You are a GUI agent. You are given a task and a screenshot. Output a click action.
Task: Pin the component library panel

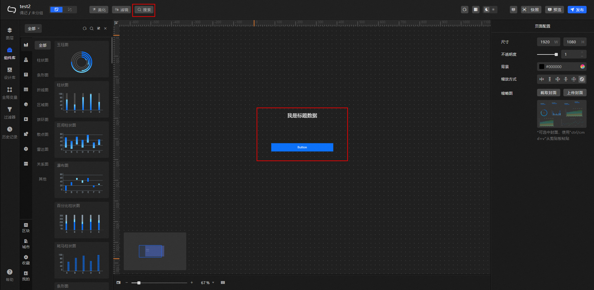click(x=99, y=28)
